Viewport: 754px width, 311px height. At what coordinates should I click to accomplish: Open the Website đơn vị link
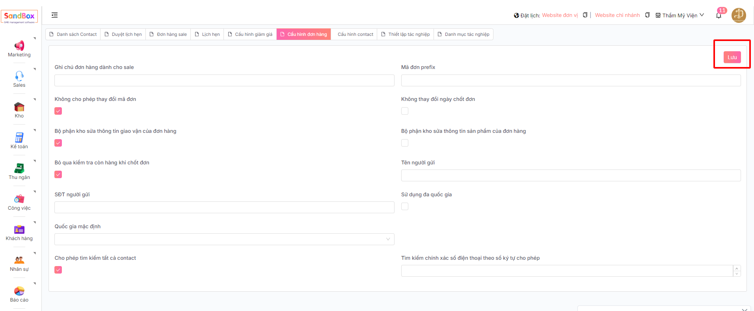click(x=560, y=15)
